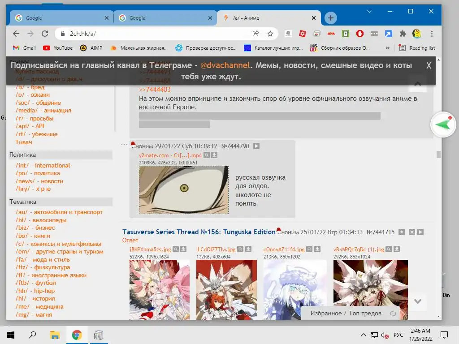Open the Tasuverse Series Thread №156 title

pos(199,232)
